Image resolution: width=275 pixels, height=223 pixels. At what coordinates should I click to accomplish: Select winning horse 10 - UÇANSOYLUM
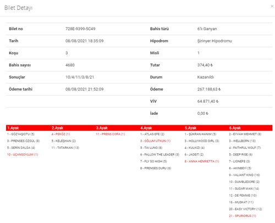coord(23,154)
